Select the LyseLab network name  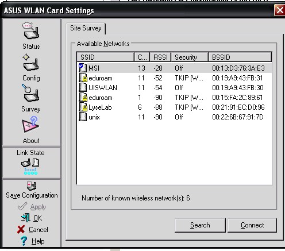(x=100, y=107)
